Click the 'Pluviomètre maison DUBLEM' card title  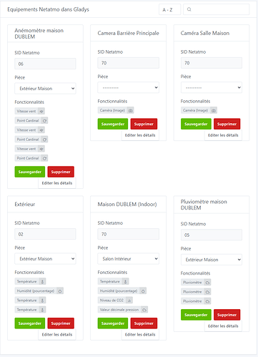coord(204,205)
